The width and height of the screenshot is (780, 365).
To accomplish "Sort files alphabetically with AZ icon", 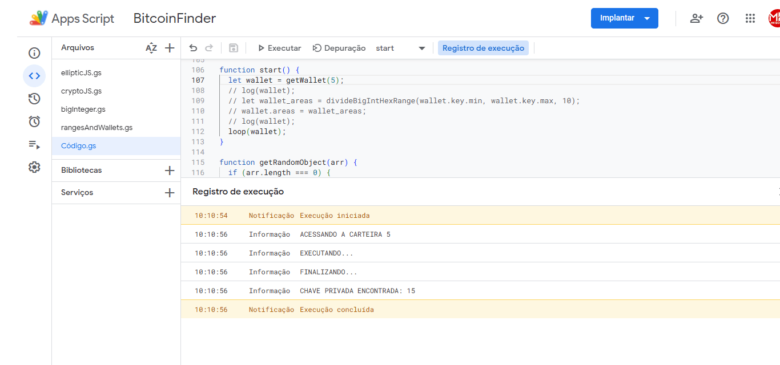I will tap(151, 48).
